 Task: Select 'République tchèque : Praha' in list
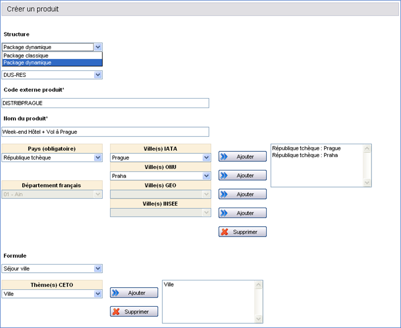tap(305, 155)
